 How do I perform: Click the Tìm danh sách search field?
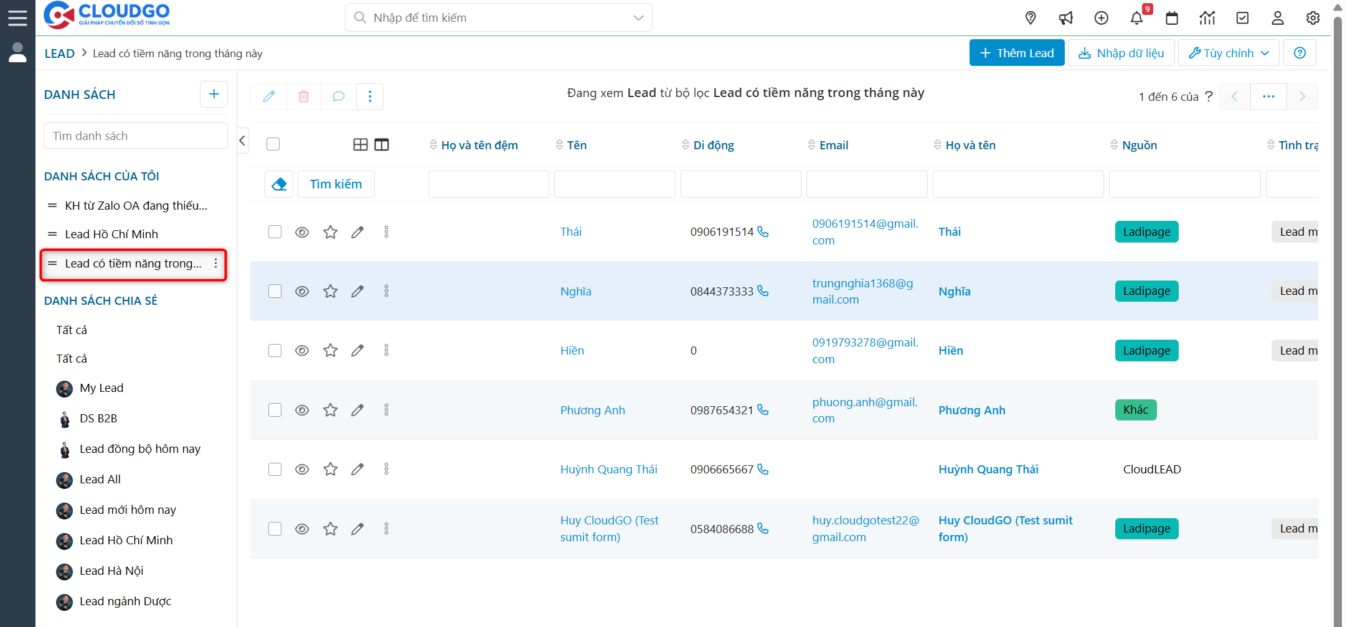coord(135,136)
